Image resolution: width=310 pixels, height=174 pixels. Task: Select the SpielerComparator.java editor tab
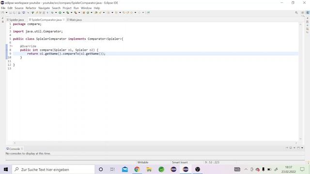pos(46,20)
